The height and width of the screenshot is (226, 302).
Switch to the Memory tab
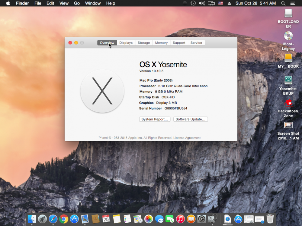pyautogui.click(x=161, y=43)
